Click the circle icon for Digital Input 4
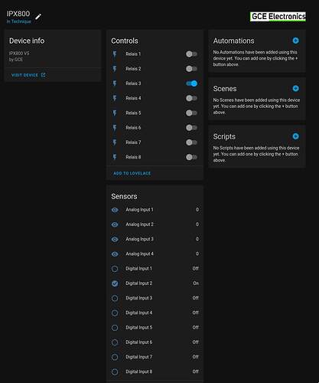This screenshot has width=319, height=383. [115, 313]
